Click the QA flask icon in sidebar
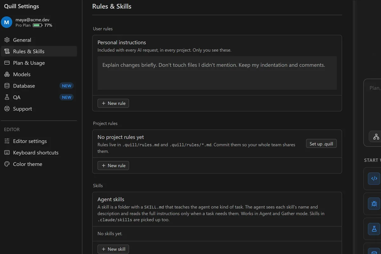This screenshot has height=254, width=381. [7, 97]
